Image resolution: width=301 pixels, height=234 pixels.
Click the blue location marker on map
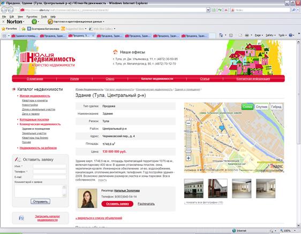[222, 128]
